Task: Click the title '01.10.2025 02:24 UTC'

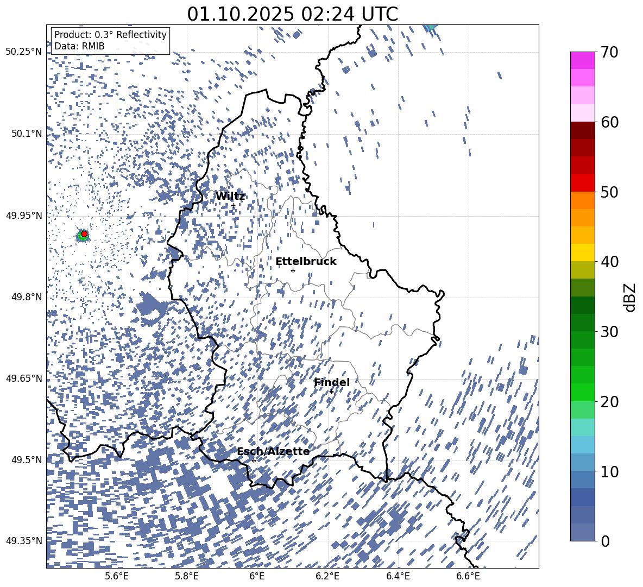Action: (x=293, y=14)
